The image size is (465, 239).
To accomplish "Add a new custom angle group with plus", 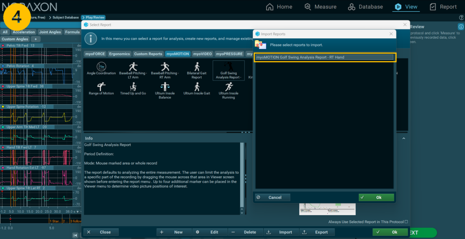I will 35,39.
